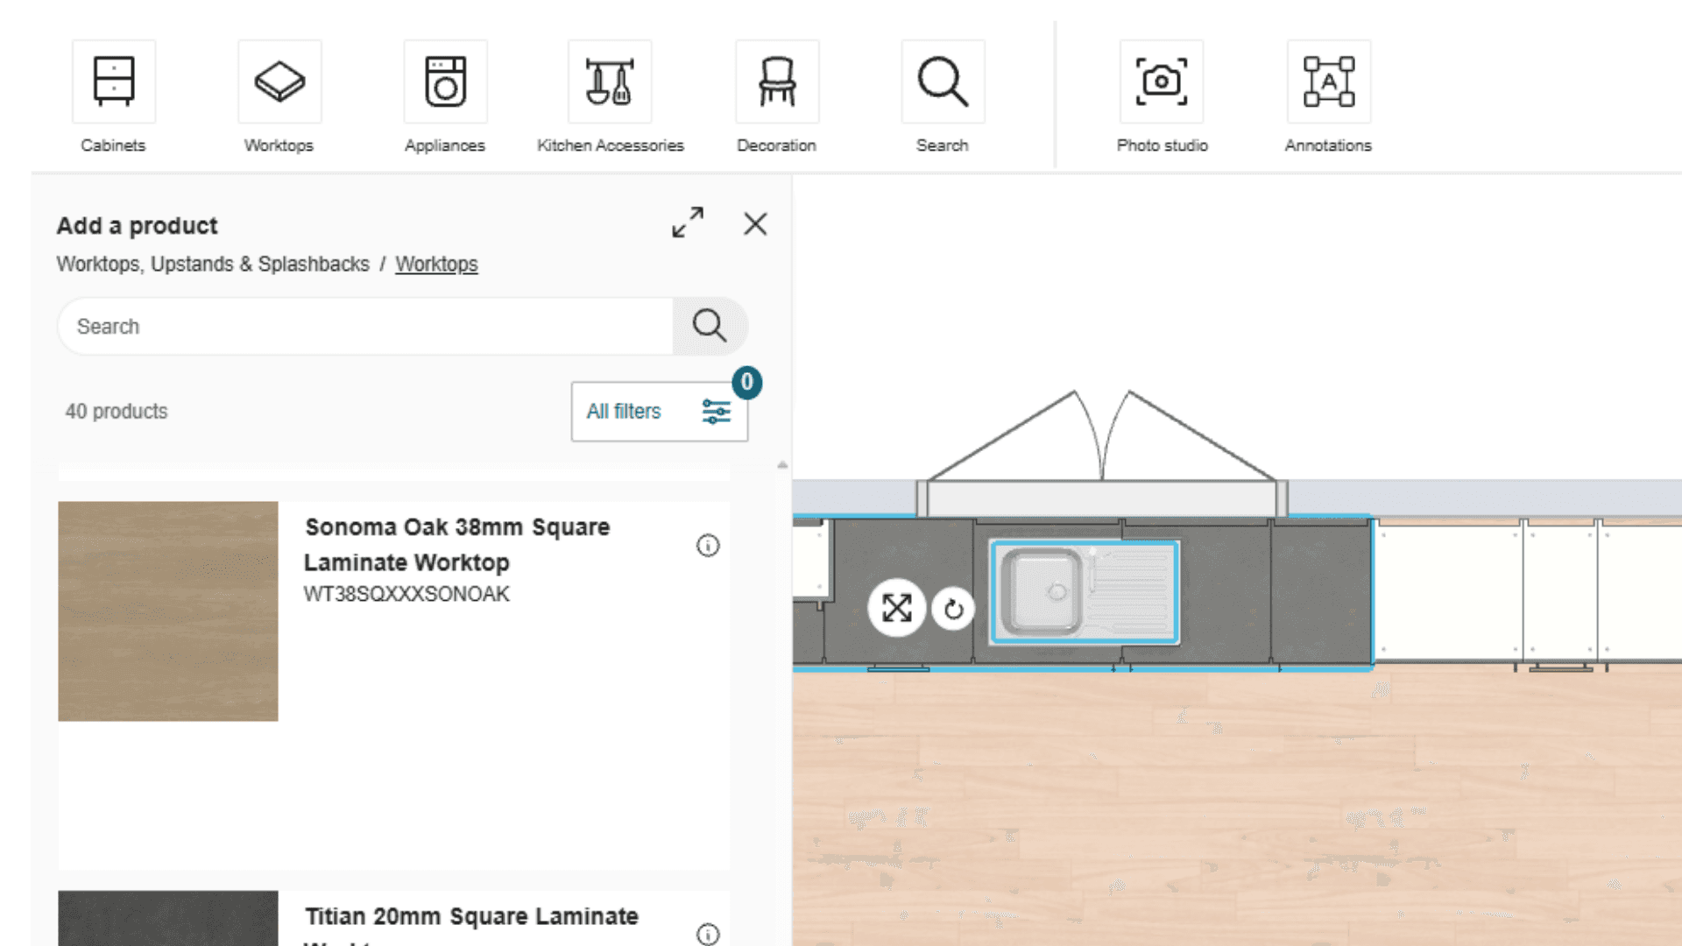Expand the Add a product panel
The image size is (1682, 946).
688,222
